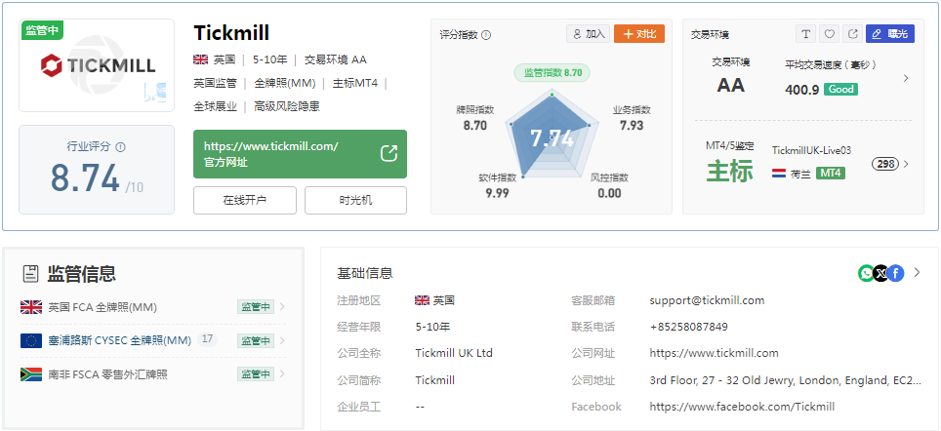
Task: Click the phone number +85258087849
Action: (x=689, y=327)
